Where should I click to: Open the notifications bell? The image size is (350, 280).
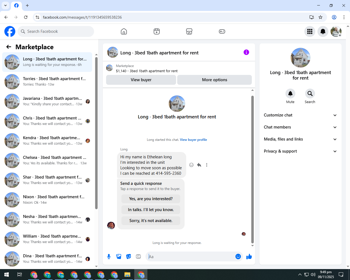tap(323, 31)
